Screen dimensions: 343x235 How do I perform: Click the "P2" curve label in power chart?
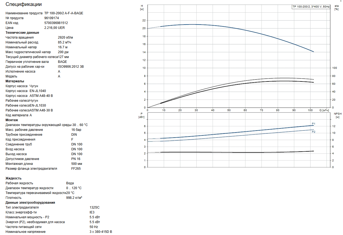point(313,132)
